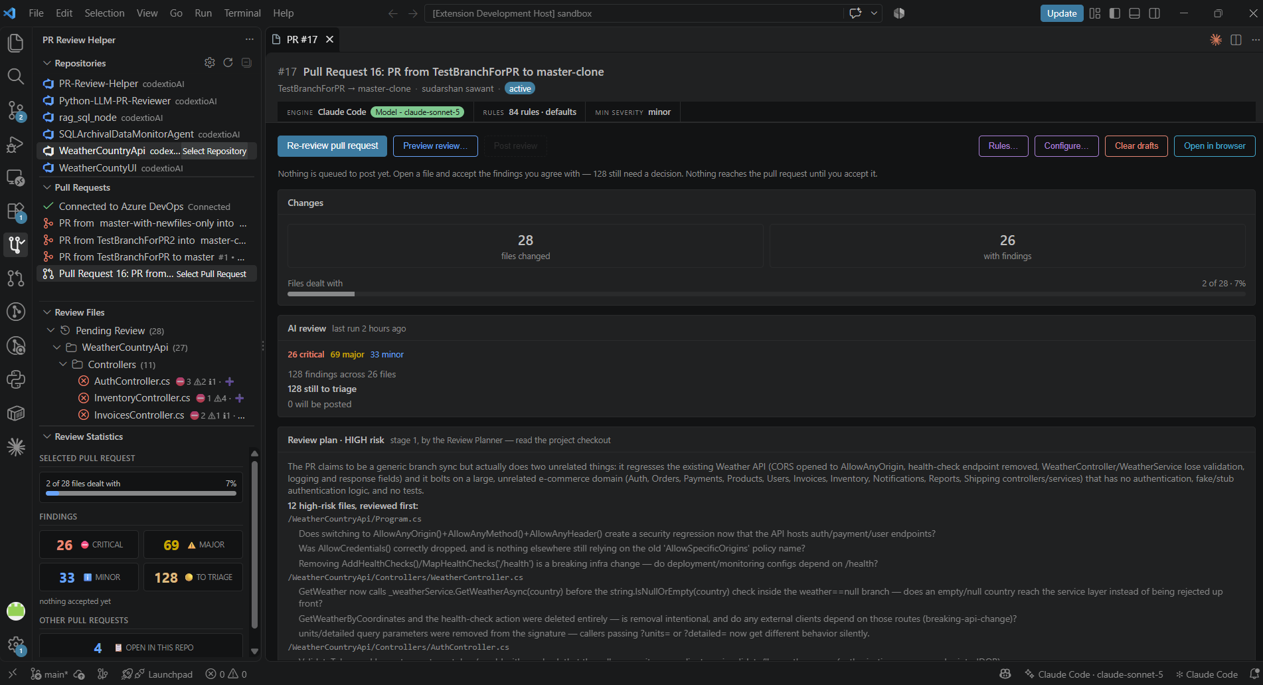Collapse the Review Files section
Viewport: 1263px width, 685px height.
[x=47, y=312]
